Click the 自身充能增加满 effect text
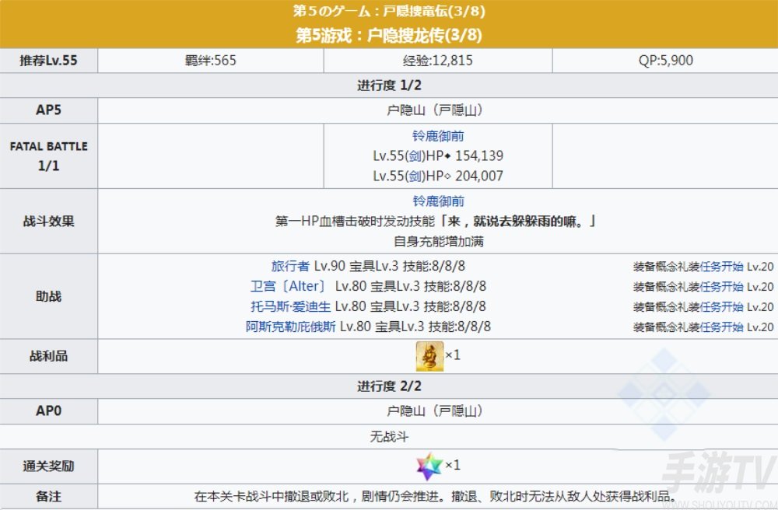The width and height of the screenshot is (778, 510). [439, 241]
